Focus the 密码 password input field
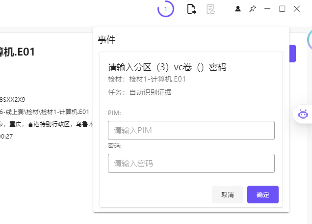 pyautogui.click(x=191, y=163)
